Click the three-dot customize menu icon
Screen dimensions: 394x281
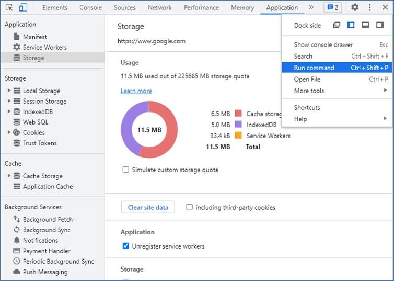370,7
